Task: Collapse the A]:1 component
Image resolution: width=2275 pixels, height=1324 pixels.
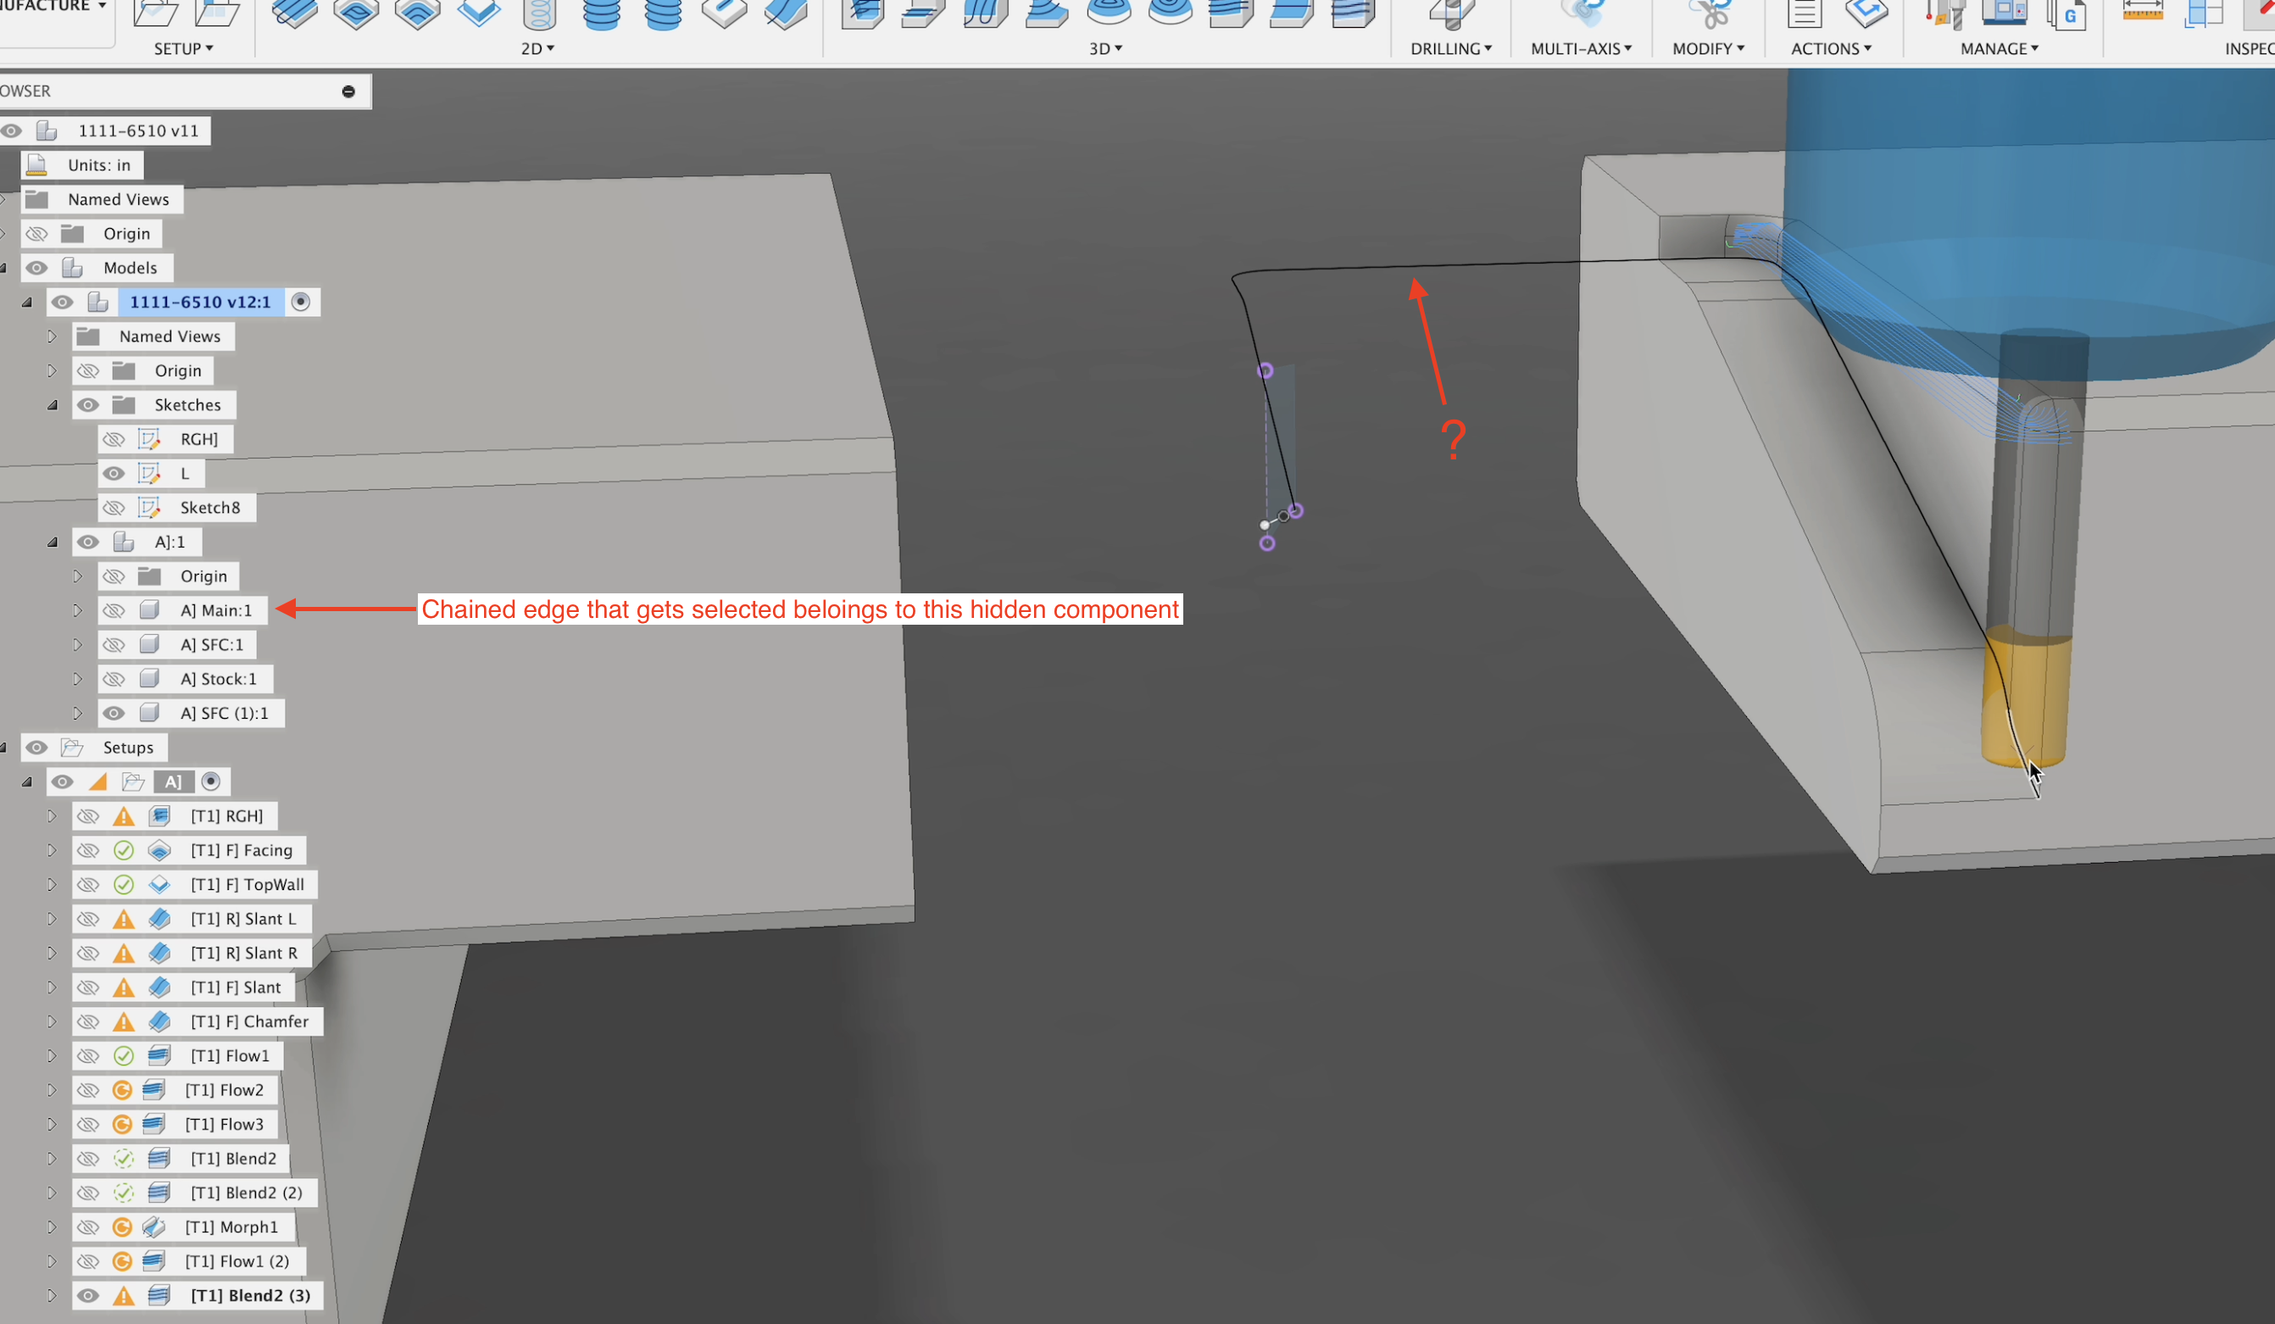Action: tap(53, 542)
